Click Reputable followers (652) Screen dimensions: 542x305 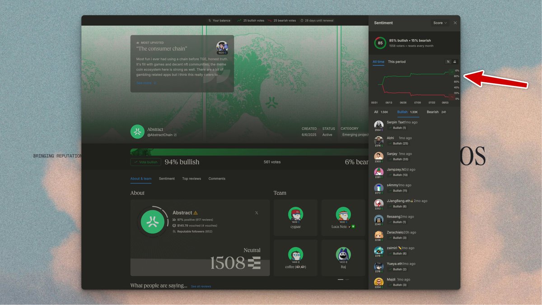click(192, 231)
